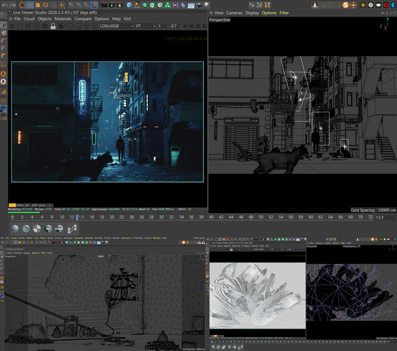Click the timeline playhead marker at frame 13
The width and height of the screenshot is (397, 351).
click(x=77, y=217)
